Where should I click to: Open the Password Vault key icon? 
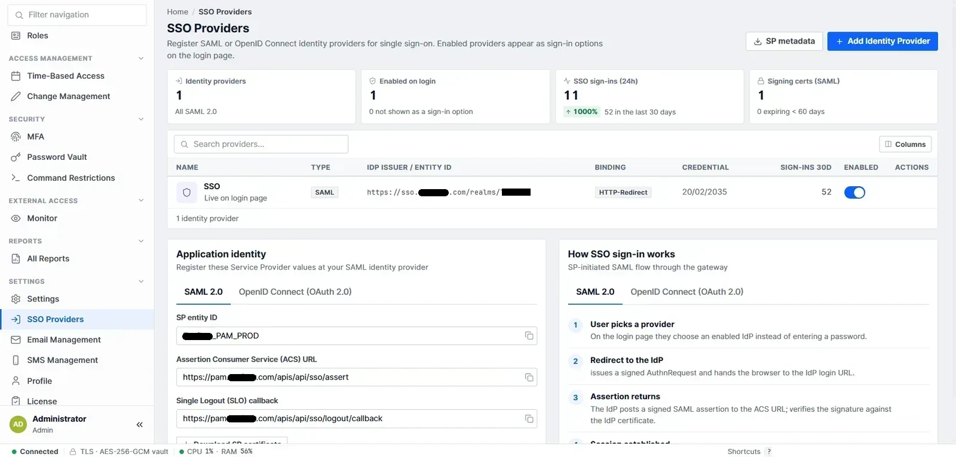click(x=16, y=158)
